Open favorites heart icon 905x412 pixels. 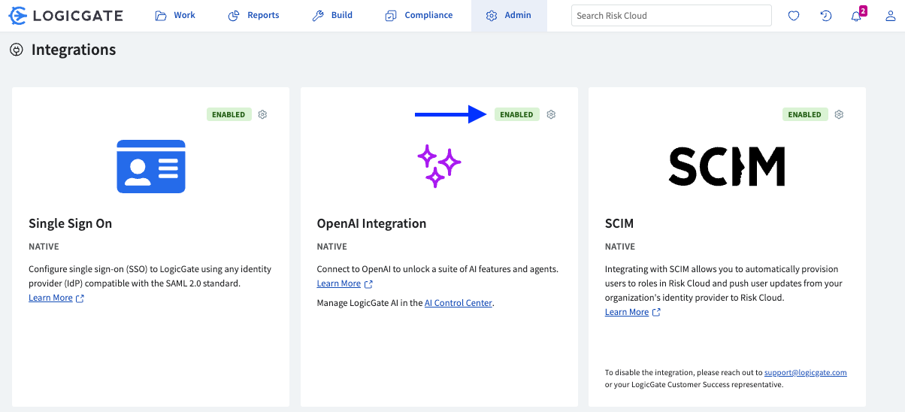794,16
